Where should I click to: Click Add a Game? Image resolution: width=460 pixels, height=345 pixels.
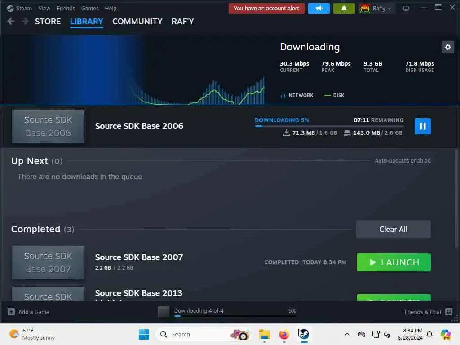click(x=34, y=312)
